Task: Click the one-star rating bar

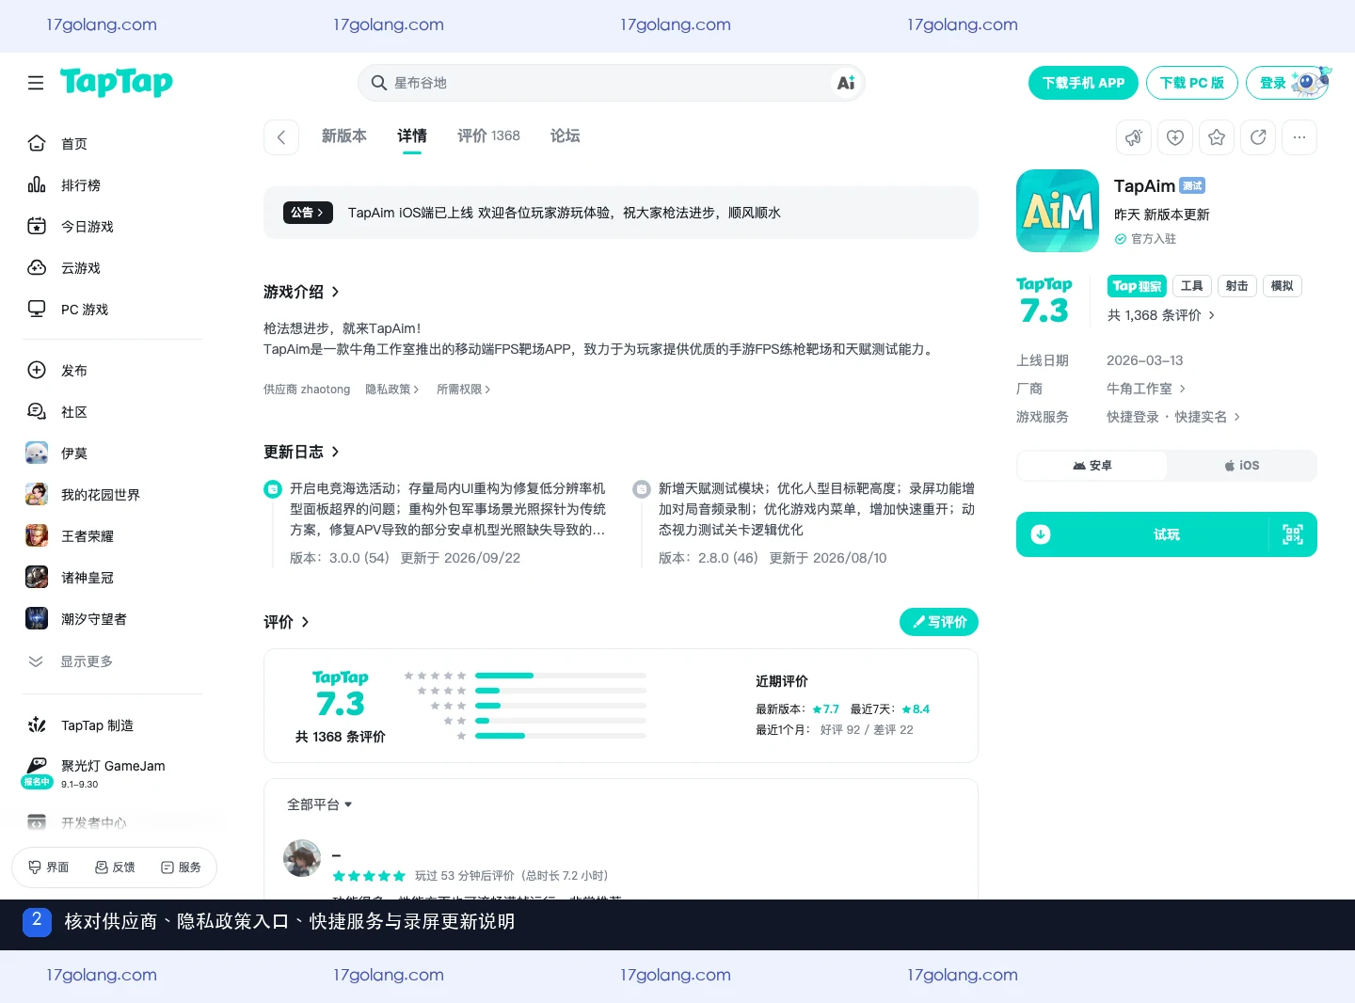Action: click(561, 736)
